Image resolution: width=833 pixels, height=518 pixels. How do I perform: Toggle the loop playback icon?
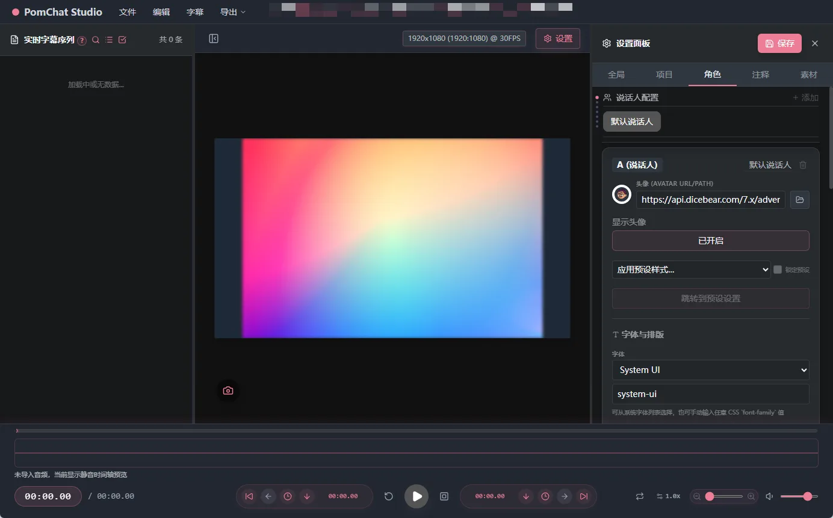[640, 496]
